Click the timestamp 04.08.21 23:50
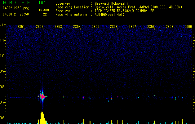This screenshot has height=124, width=195. [x=16, y=14]
